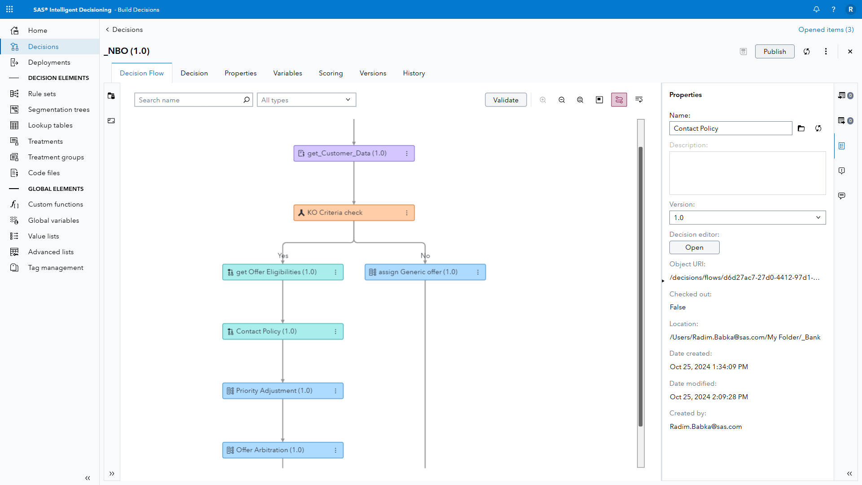
Task: Click the notifications bell icon
Action: (x=817, y=9)
